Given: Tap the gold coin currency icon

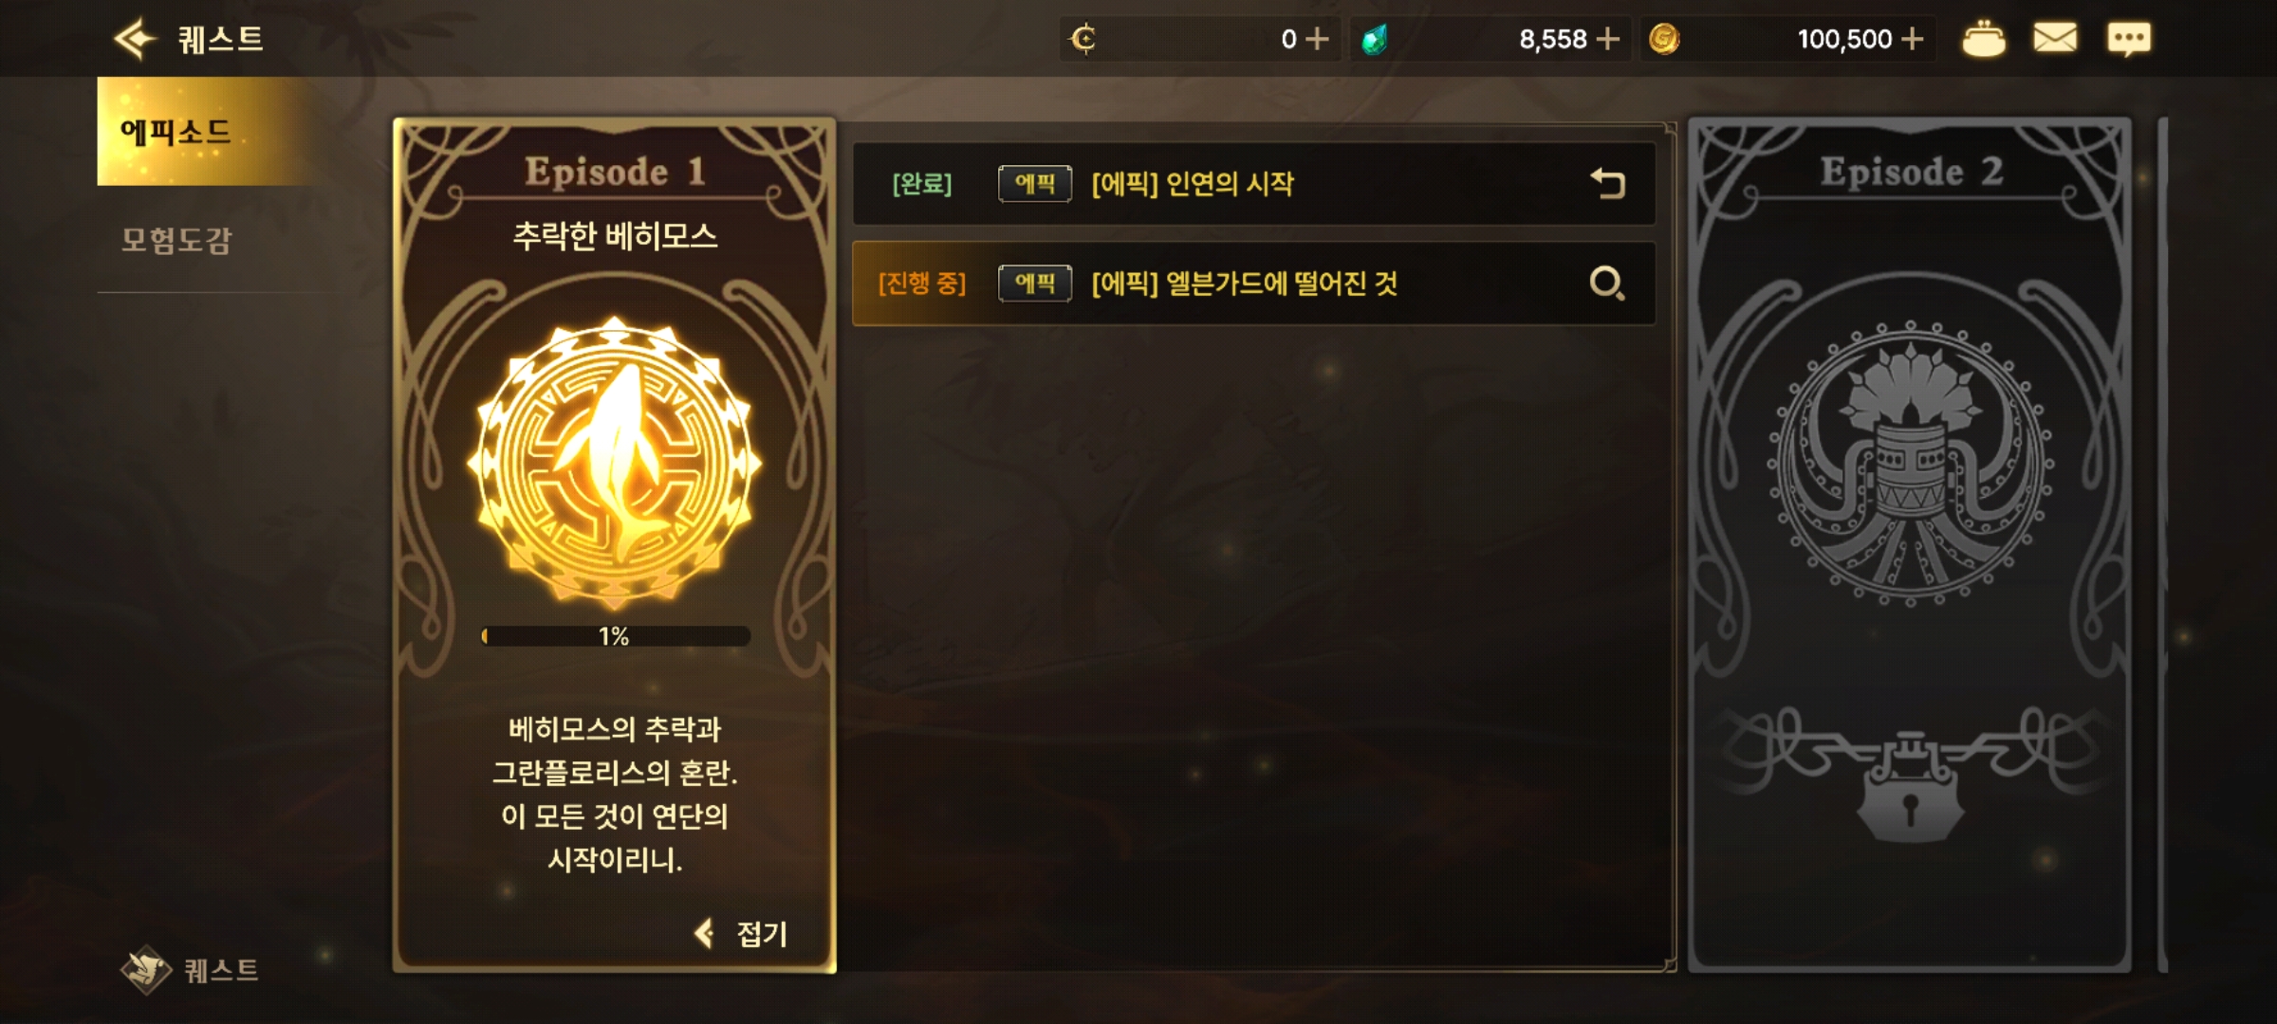Looking at the screenshot, I should pyautogui.click(x=1664, y=39).
